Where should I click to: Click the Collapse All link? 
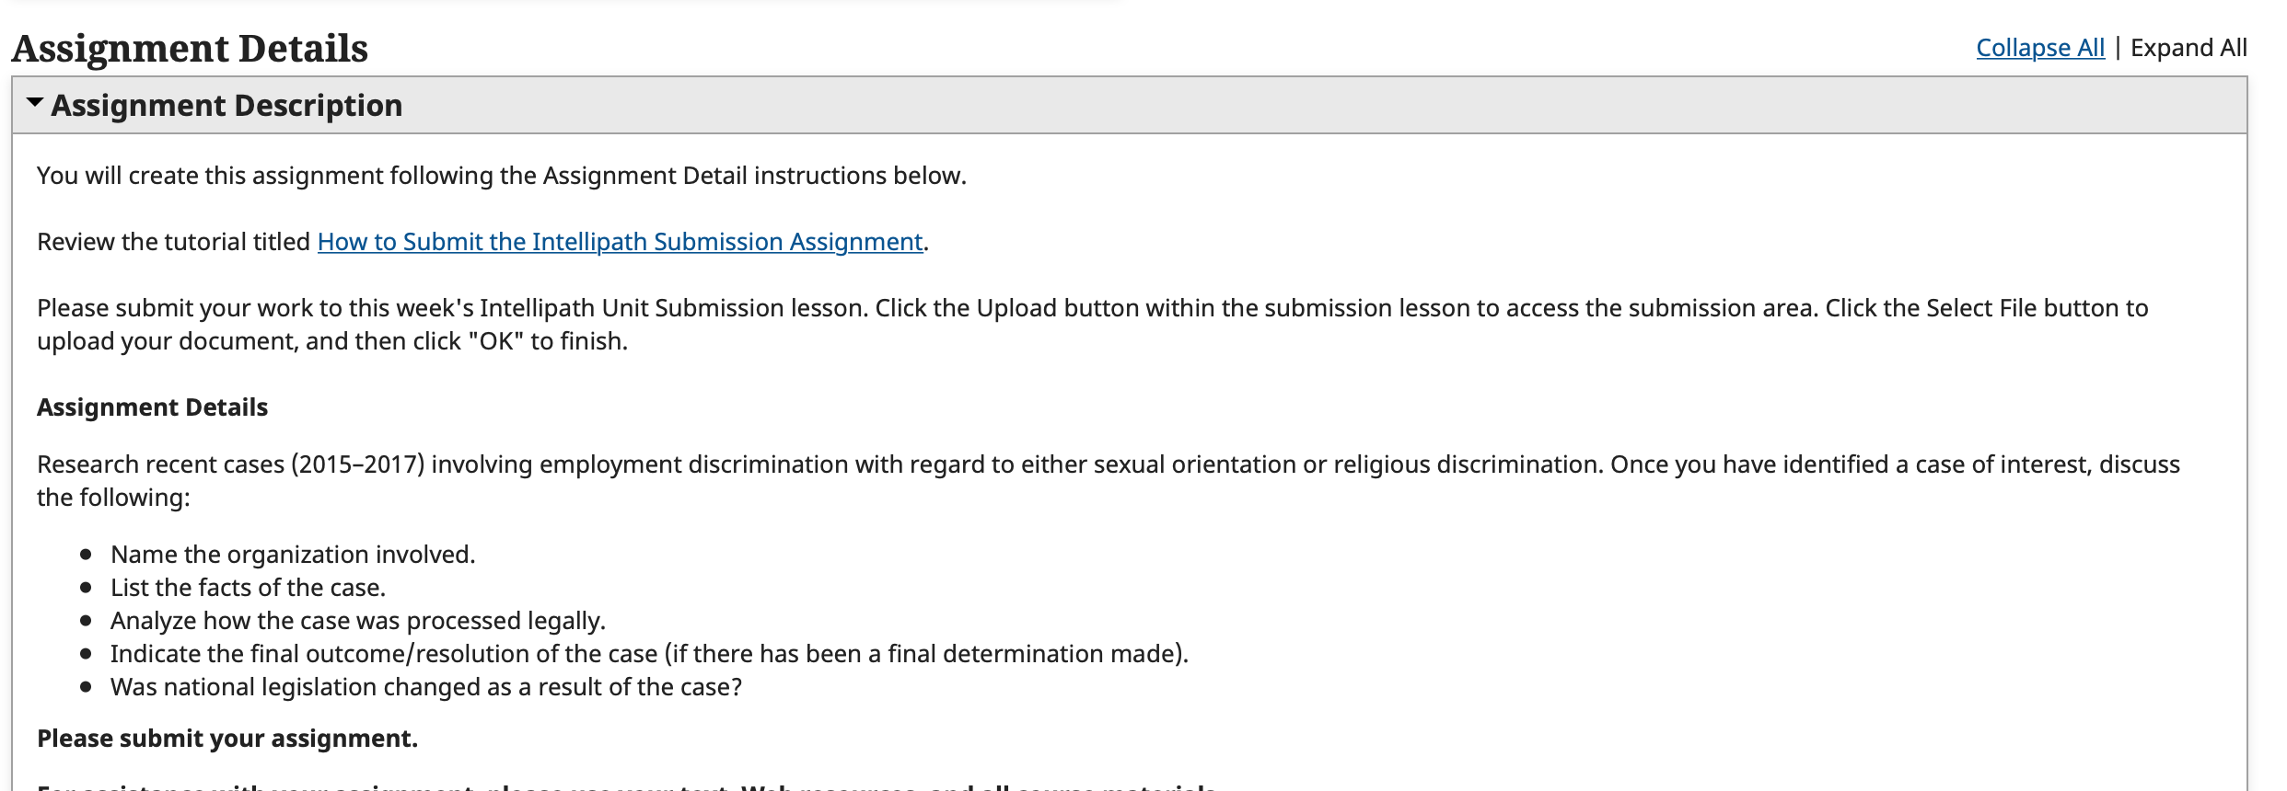click(x=2040, y=48)
